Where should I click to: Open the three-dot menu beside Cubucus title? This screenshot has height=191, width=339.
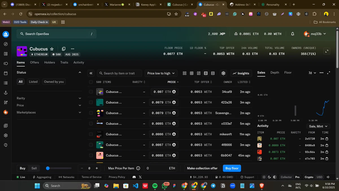[73, 49]
